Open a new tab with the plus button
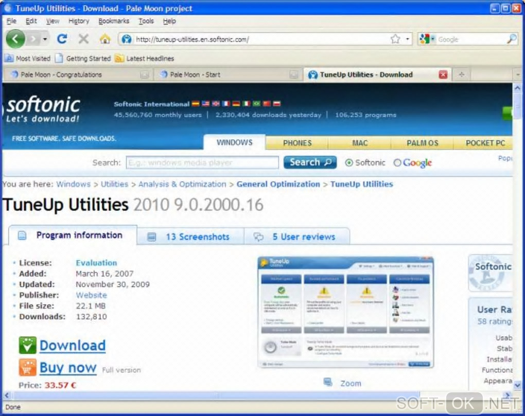 click(461, 75)
